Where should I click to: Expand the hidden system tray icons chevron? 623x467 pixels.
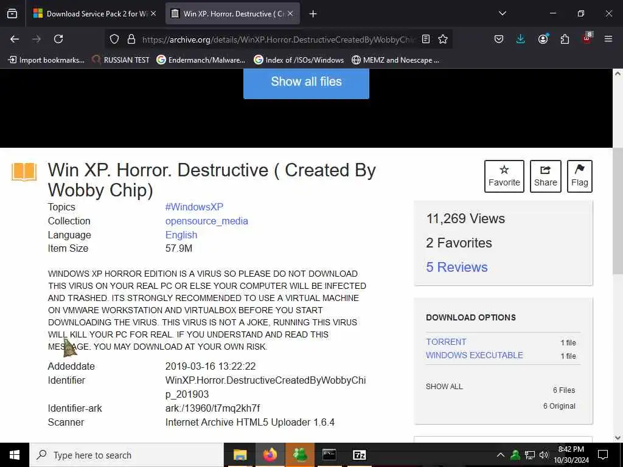[x=501, y=455]
